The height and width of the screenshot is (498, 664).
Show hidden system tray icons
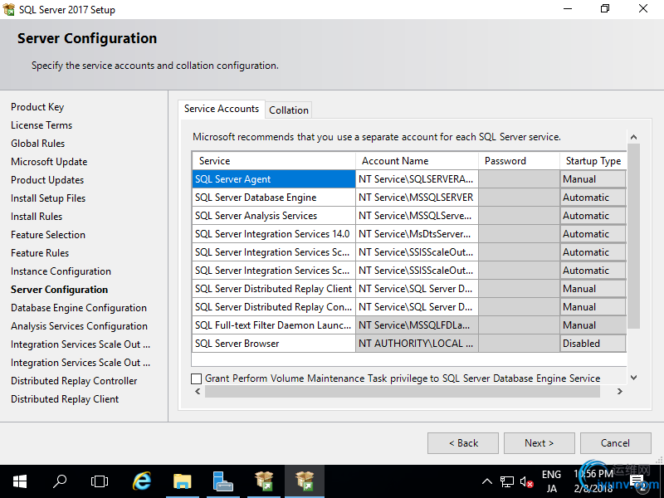pos(487,481)
